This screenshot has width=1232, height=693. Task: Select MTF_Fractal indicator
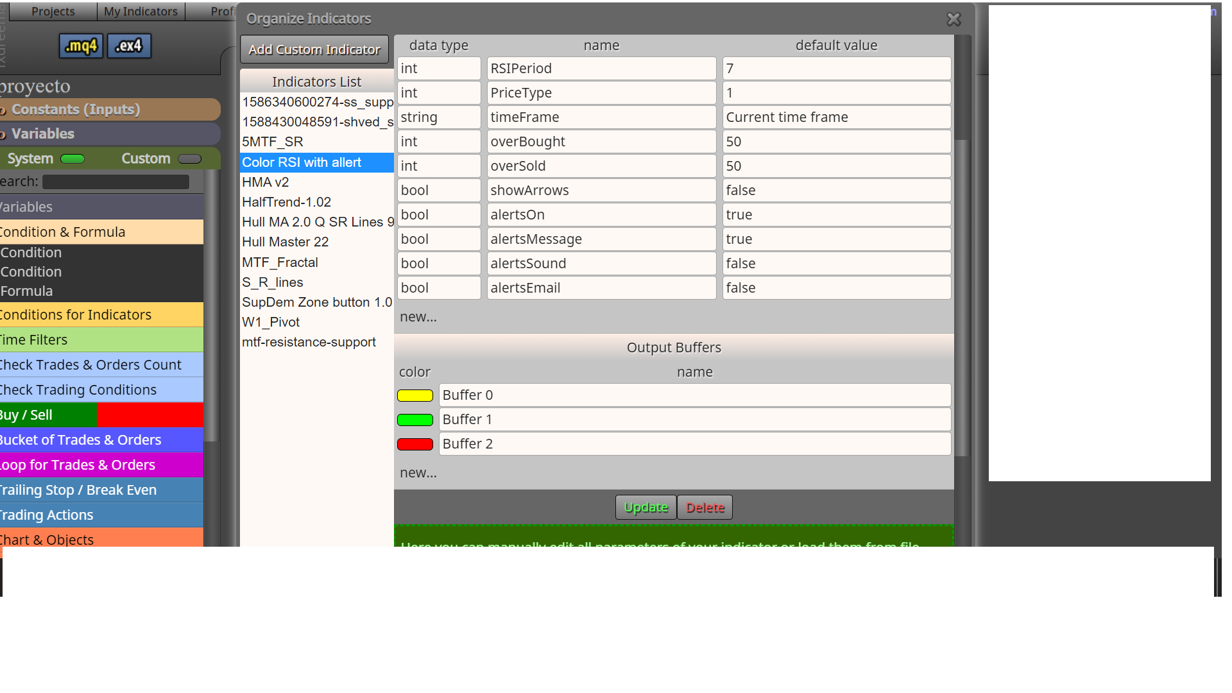(317, 262)
